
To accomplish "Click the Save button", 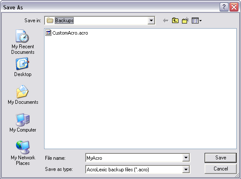I will click(x=220, y=158).
